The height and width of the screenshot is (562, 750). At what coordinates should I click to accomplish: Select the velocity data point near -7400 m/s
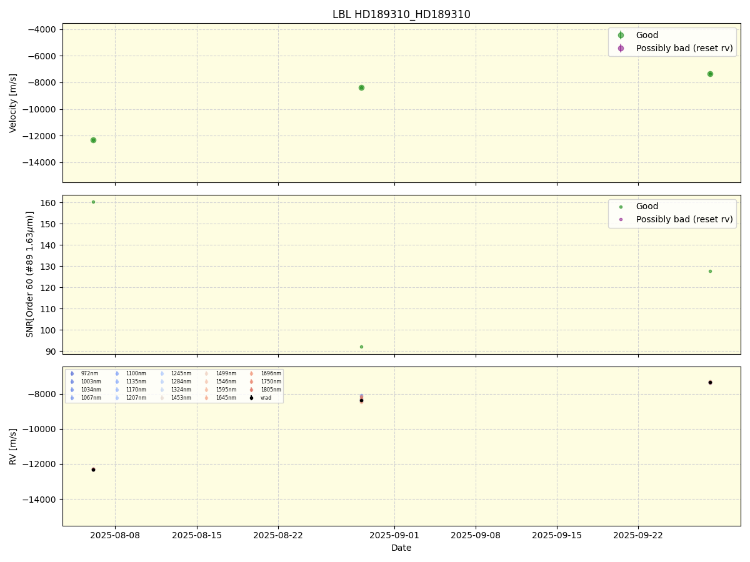(x=710, y=74)
